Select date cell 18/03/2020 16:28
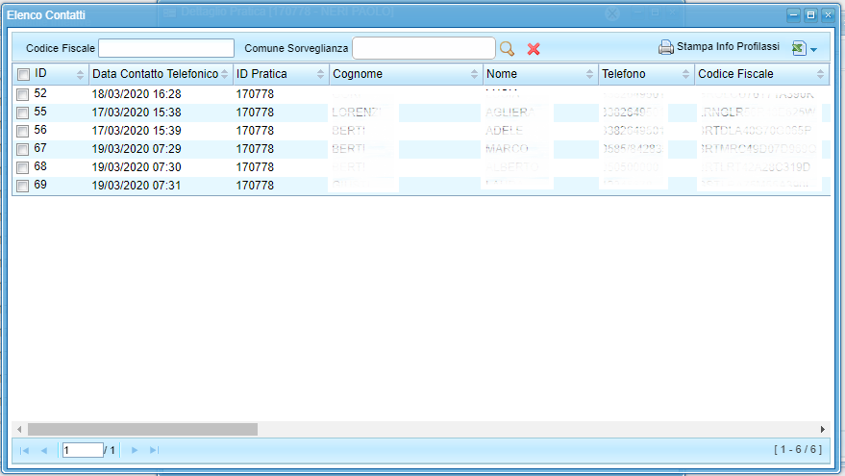This screenshot has width=845, height=476. click(x=137, y=94)
